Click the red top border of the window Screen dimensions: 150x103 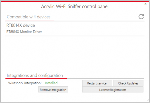[x=75, y=1]
